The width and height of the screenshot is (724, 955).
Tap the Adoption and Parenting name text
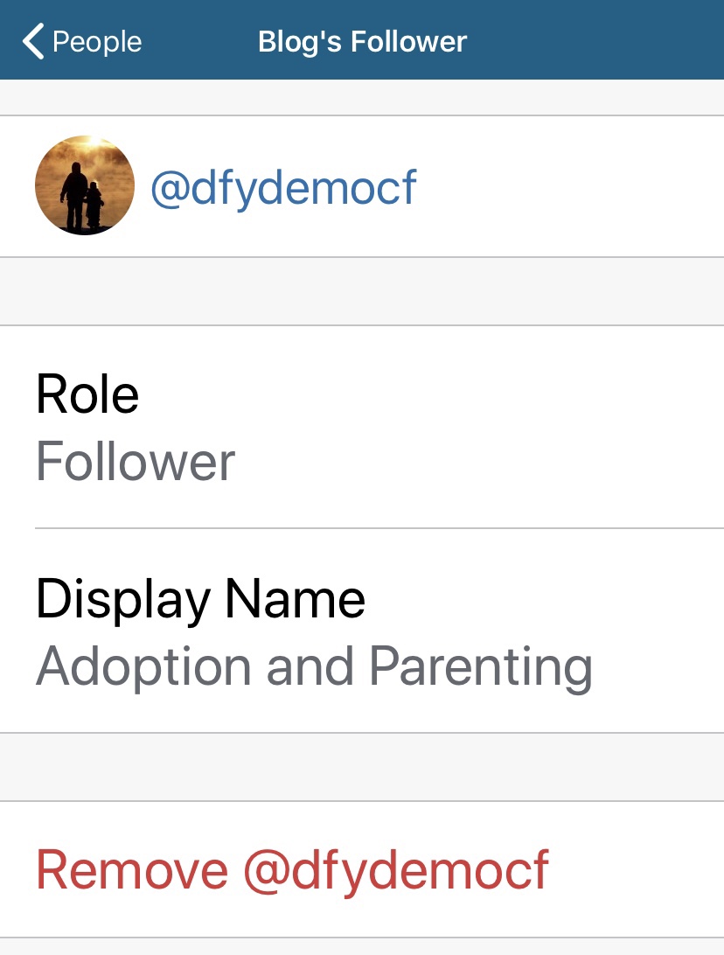tap(314, 666)
